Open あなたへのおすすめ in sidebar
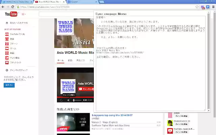 tap(19, 23)
